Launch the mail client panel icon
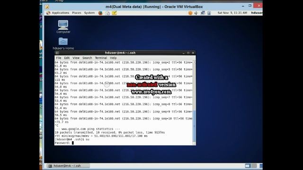 [107, 13]
